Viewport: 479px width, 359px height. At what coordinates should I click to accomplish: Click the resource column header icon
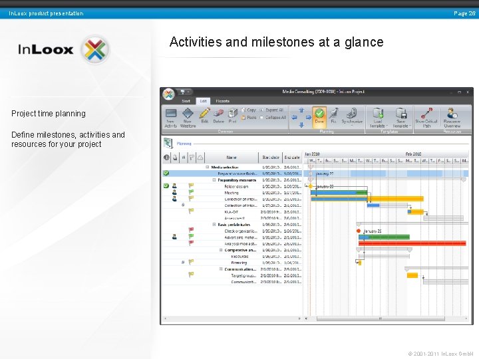[x=175, y=158]
